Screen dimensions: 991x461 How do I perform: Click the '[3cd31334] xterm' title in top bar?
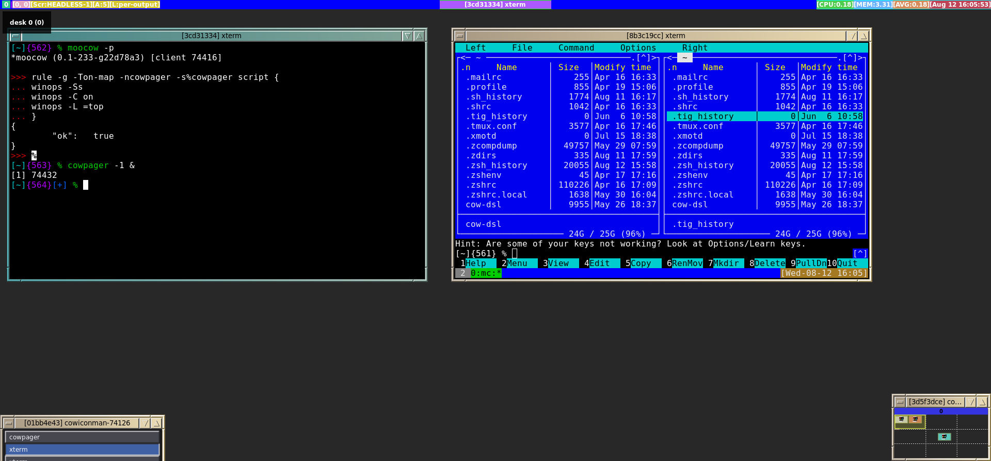[495, 5]
